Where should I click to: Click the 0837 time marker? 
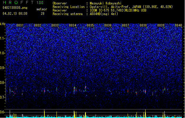point(126,25)
